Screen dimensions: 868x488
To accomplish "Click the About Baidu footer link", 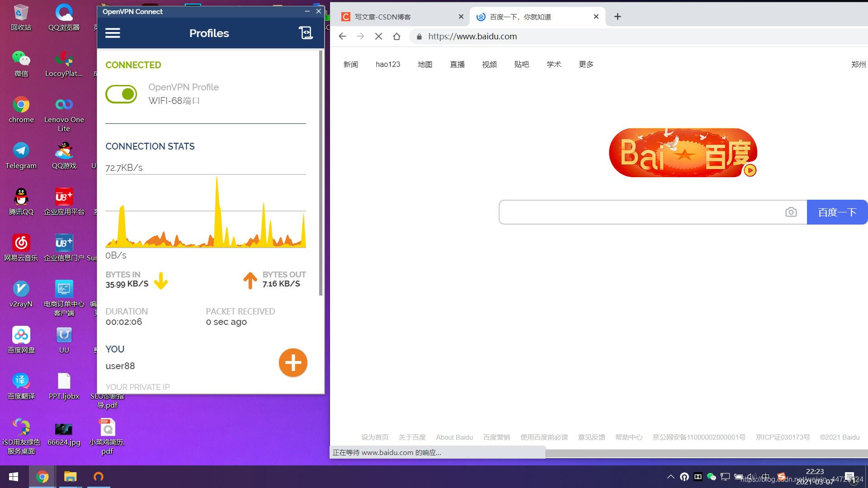I will [x=454, y=437].
